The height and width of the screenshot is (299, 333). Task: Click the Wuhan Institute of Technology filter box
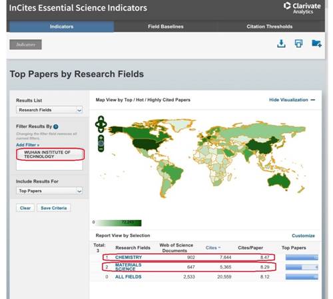[x=50, y=154]
